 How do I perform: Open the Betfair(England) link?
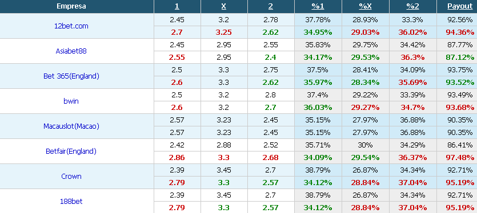click(x=71, y=151)
